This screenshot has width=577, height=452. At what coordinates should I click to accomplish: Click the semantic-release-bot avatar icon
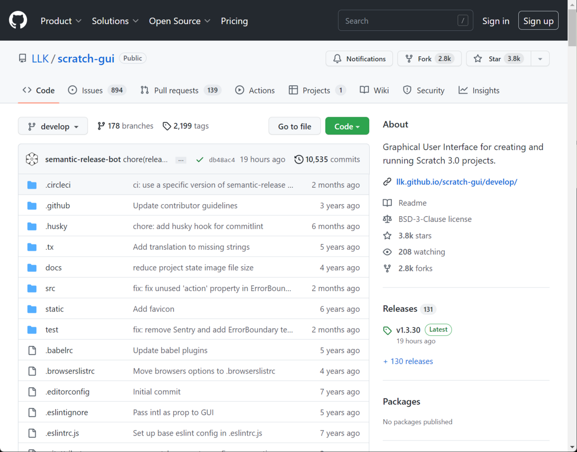(32, 159)
